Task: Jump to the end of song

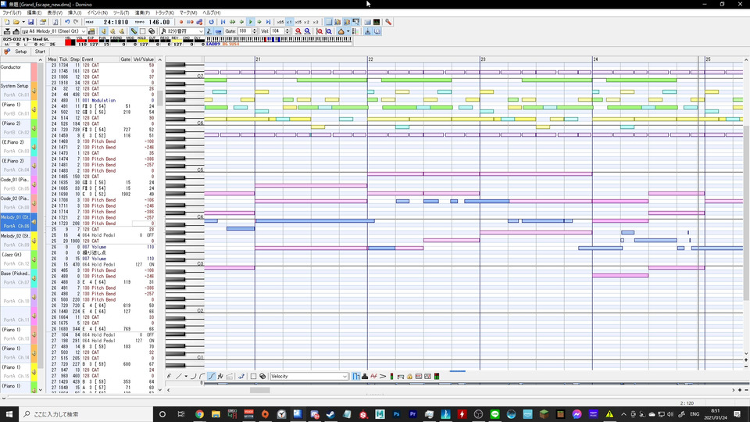Action: tap(268, 22)
